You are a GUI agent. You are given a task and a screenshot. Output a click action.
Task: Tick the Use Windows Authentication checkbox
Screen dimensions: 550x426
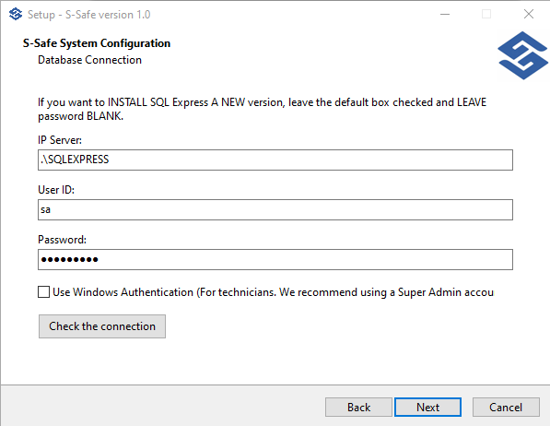43,292
